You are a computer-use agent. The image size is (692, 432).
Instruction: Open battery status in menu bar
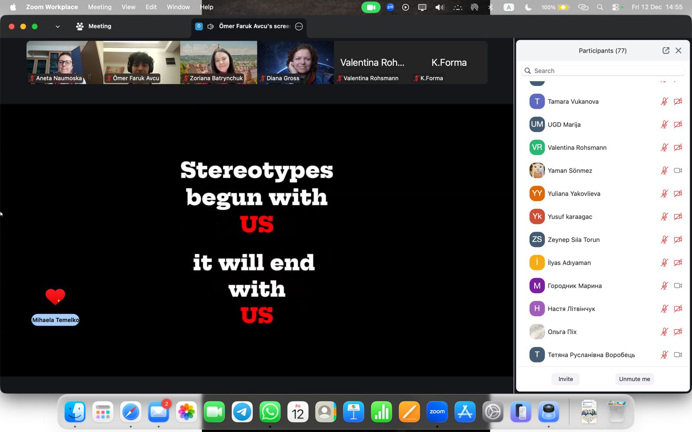(556, 7)
